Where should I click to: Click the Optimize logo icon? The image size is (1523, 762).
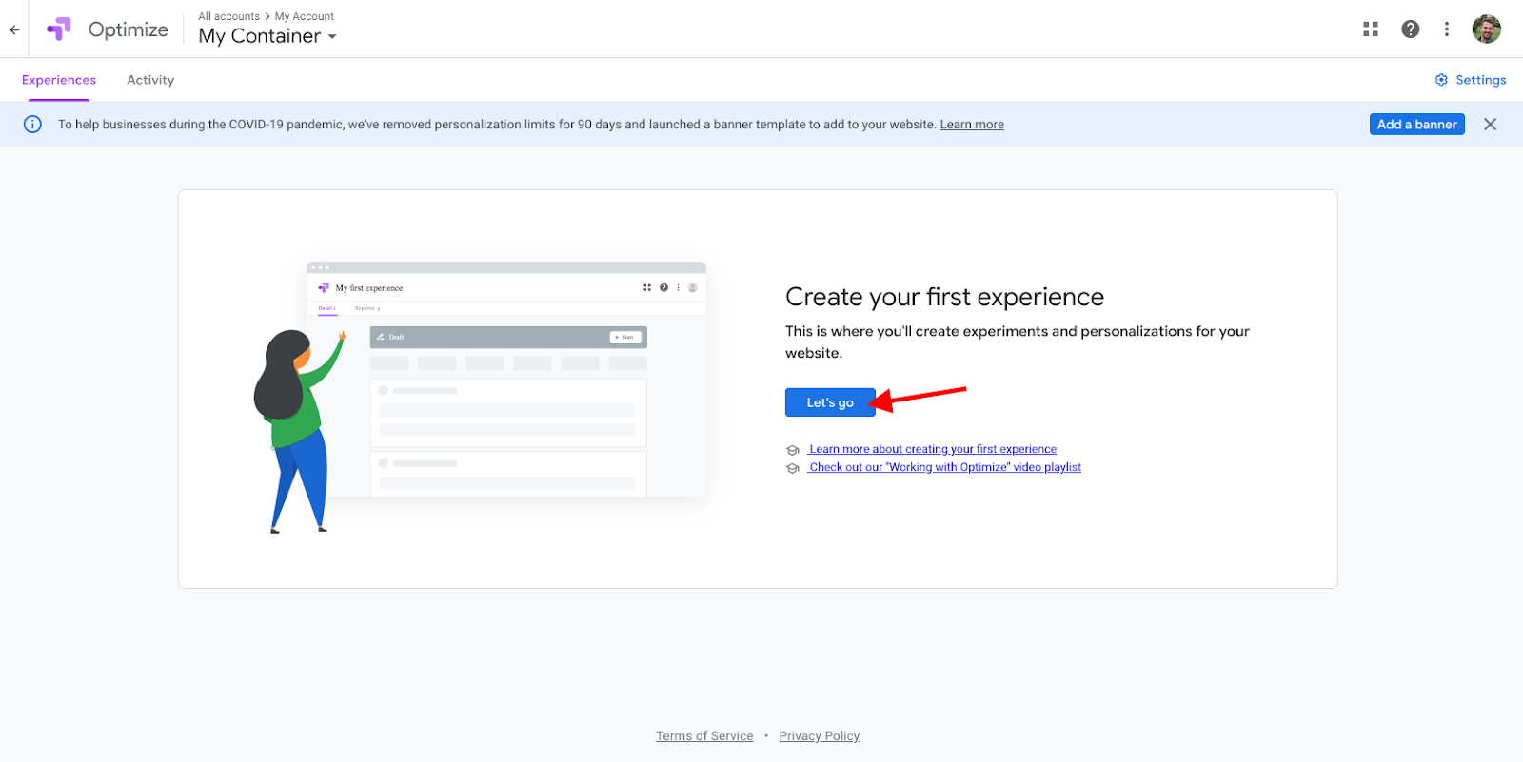click(x=59, y=29)
